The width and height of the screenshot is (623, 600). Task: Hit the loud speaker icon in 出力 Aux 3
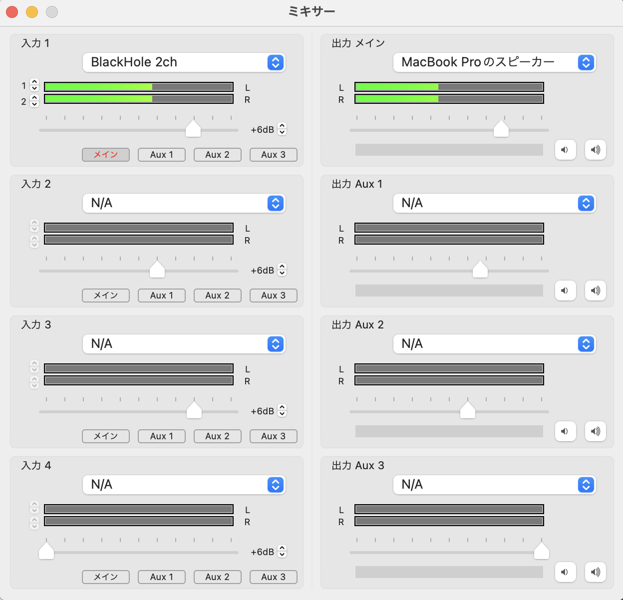pos(595,572)
